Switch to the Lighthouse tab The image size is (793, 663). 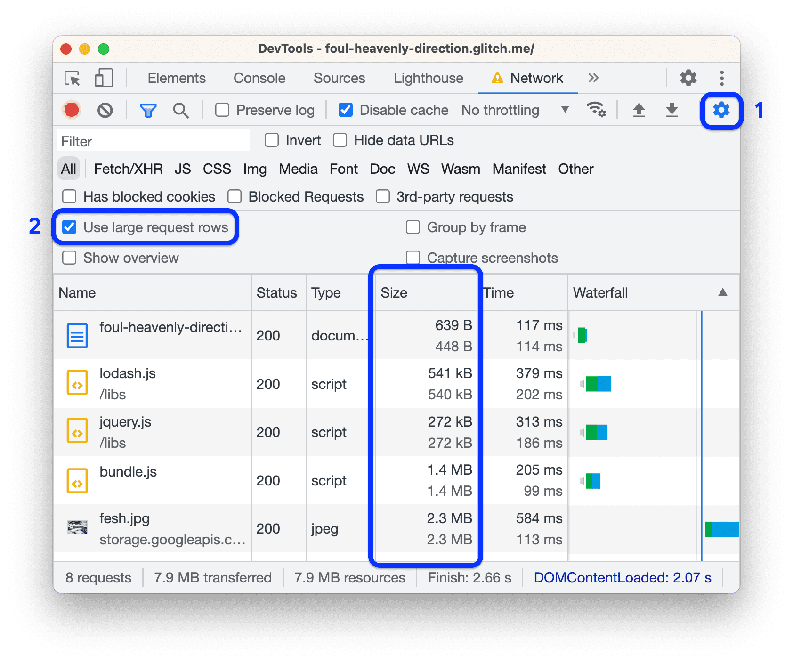point(428,78)
